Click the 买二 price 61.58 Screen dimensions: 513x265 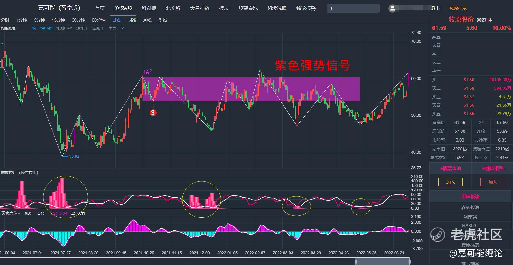tap(469, 88)
